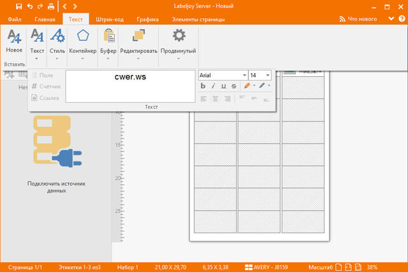Image resolution: width=408 pixels, height=272 pixels.
Task: Click the Редактировать icon in ribbon
Action: pyautogui.click(x=138, y=37)
